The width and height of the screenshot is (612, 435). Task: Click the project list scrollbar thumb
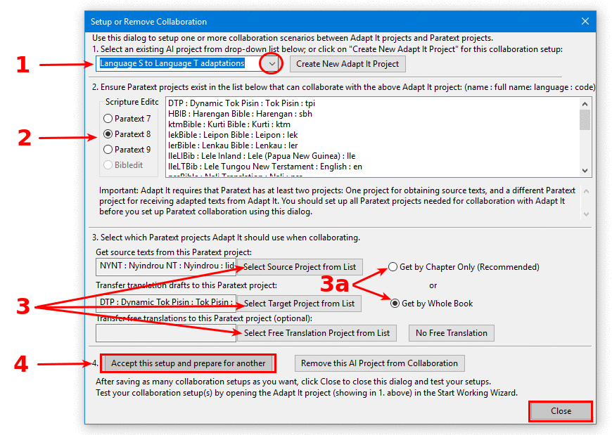tap(585, 119)
